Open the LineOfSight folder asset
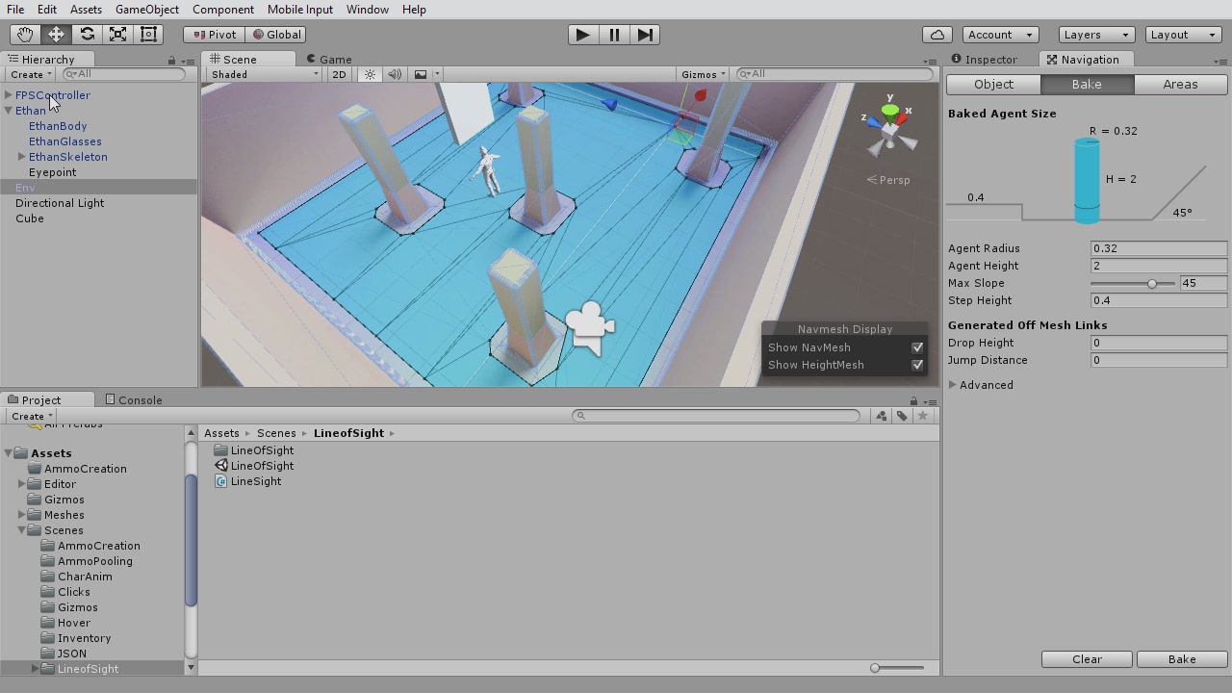The height and width of the screenshot is (693, 1232). [254, 450]
